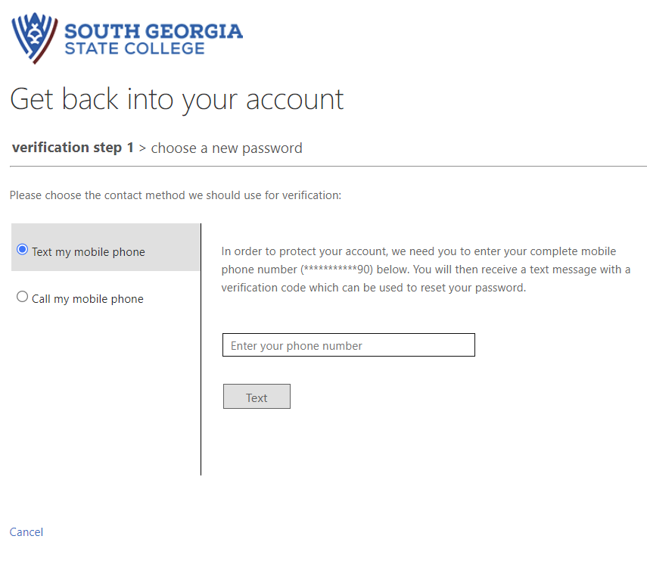The image size is (647, 561).
Task: Click the 'Please choose the contact method' prompt
Action: tap(176, 195)
